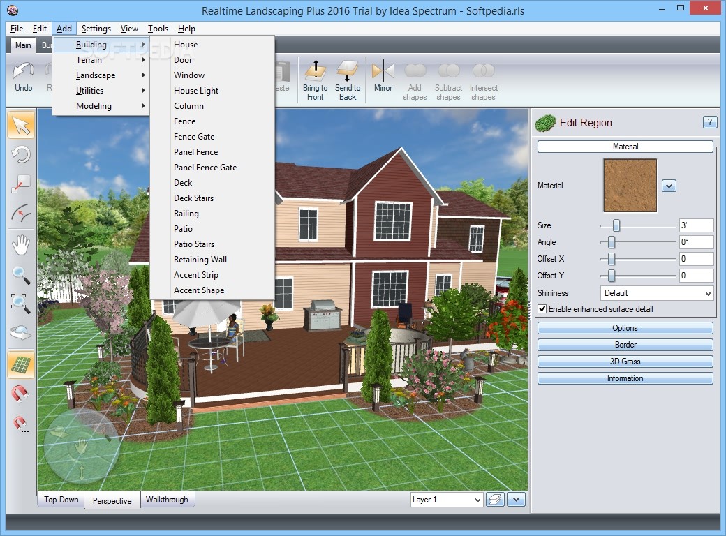Expand the Utilities submenu
The width and height of the screenshot is (726, 536).
pyautogui.click(x=101, y=91)
